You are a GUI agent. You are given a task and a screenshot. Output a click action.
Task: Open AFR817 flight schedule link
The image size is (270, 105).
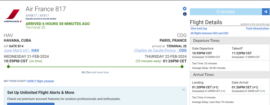click(41, 81)
